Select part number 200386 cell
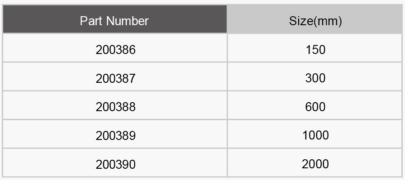The height and width of the screenshot is (180, 405). (x=115, y=48)
